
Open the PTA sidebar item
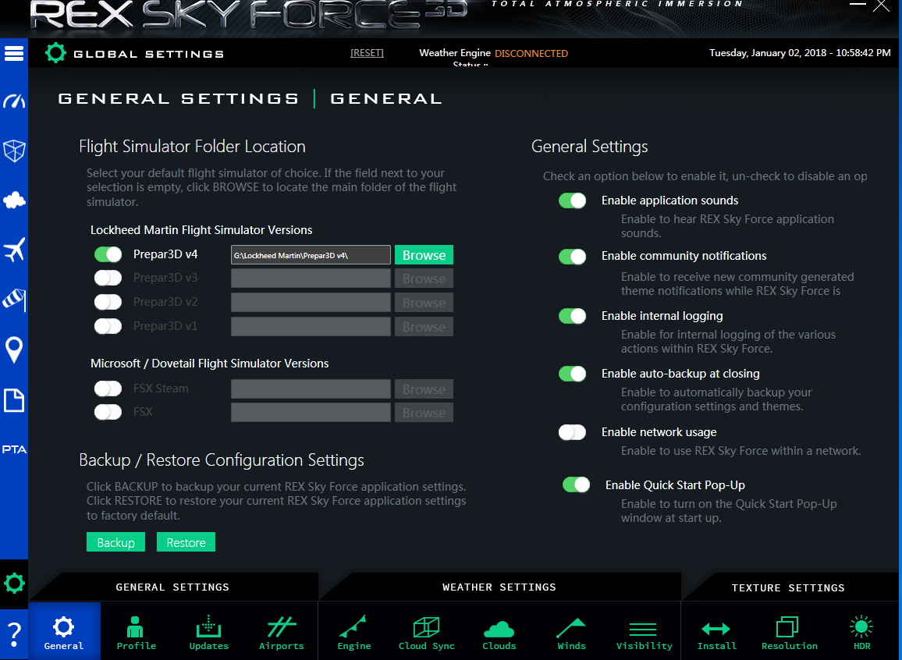(14, 449)
